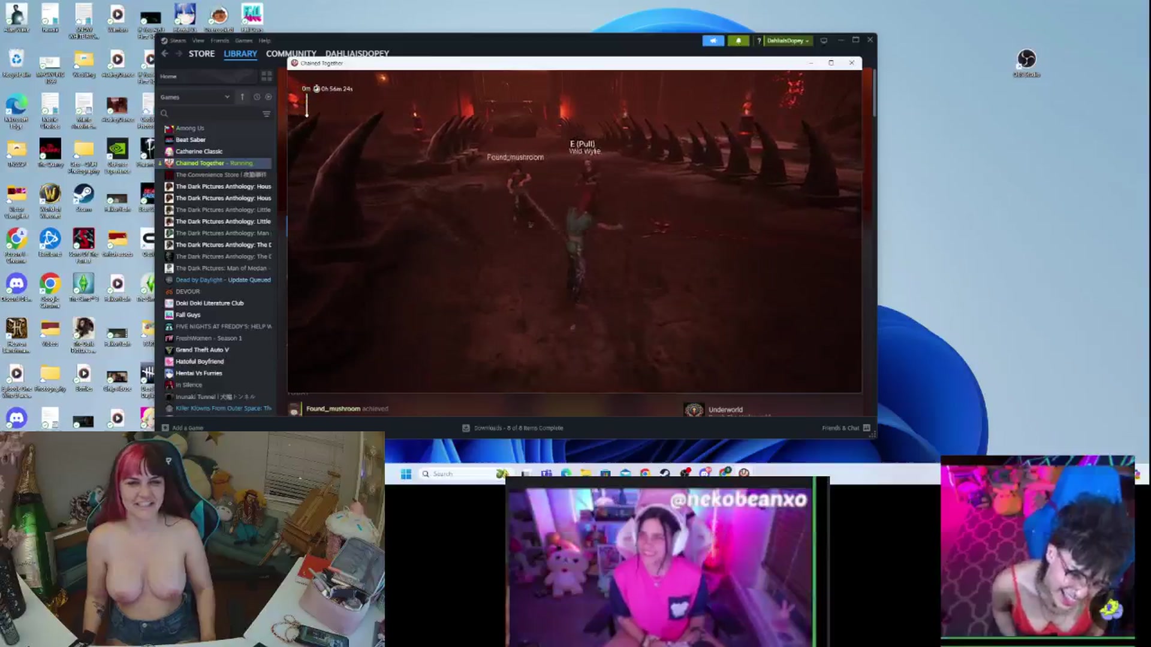Click the question mark help icon
Image resolution: width=1151 pixels, height=647 pixels.
[758, 41]
